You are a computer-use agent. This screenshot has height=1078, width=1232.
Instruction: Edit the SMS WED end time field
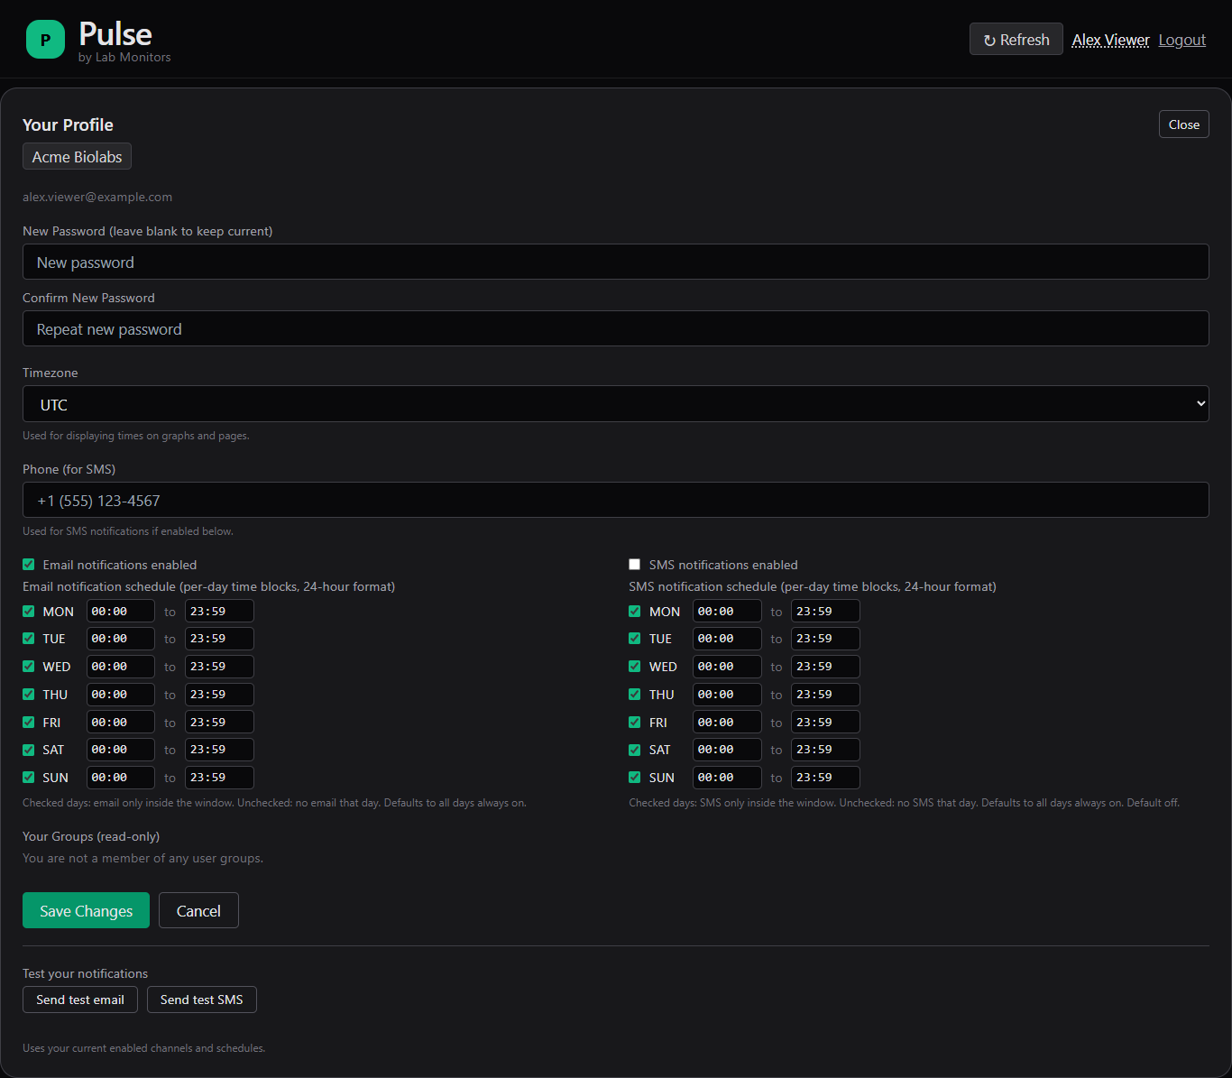click(825, 667)
